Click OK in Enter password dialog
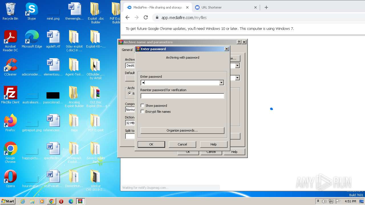This screenshot has width=365, height=205. click(x=151, y=144)
